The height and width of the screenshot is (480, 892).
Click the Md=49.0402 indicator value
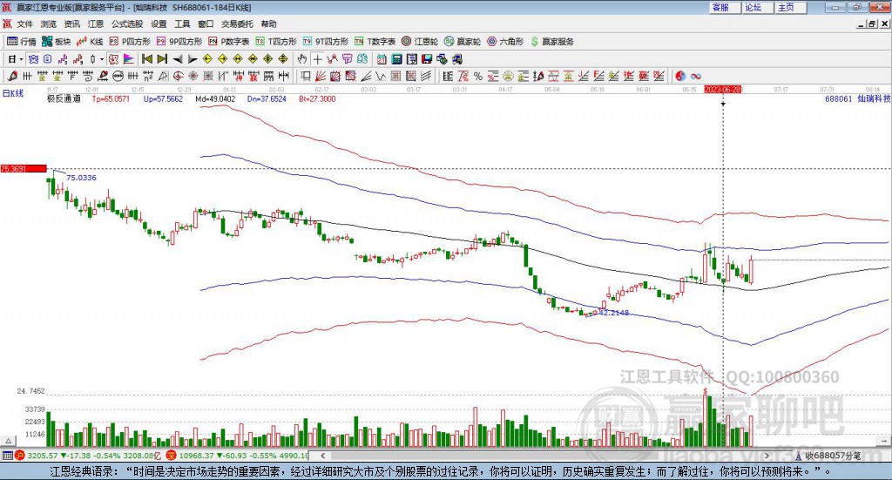(215, 98)
